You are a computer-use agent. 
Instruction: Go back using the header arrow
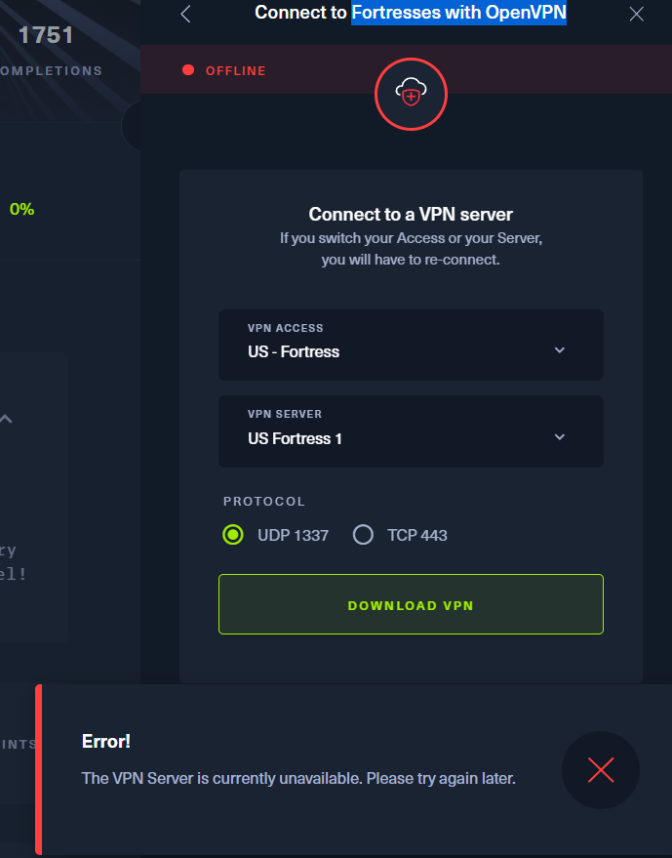pyautogui.click(x=186, y=14)
